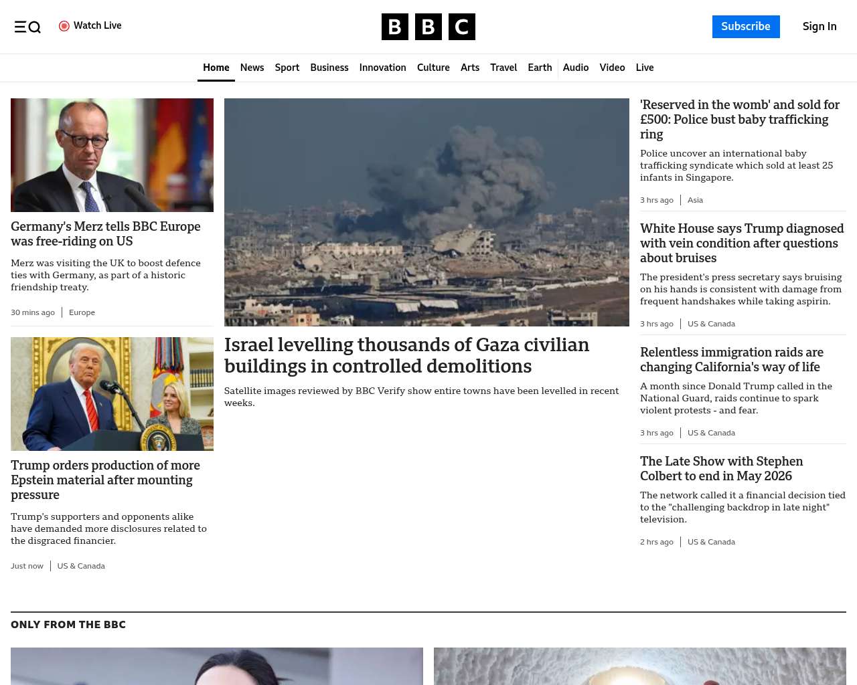Image resolution: width=857 pixels, height=685 pixels.
Task: Open the Sign In page
Action: tap(820, 27)
